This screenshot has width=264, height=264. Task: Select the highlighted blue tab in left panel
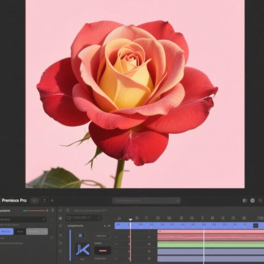pyautogui.click(x=6, y=231)
